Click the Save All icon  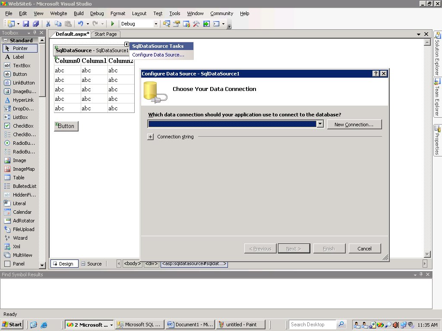[x=36, y=24]
